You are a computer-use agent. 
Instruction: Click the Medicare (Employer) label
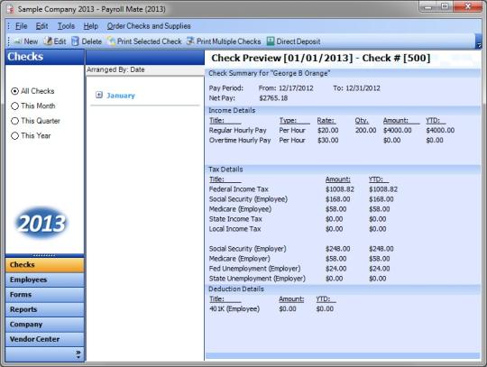click(x=240, y=259)
